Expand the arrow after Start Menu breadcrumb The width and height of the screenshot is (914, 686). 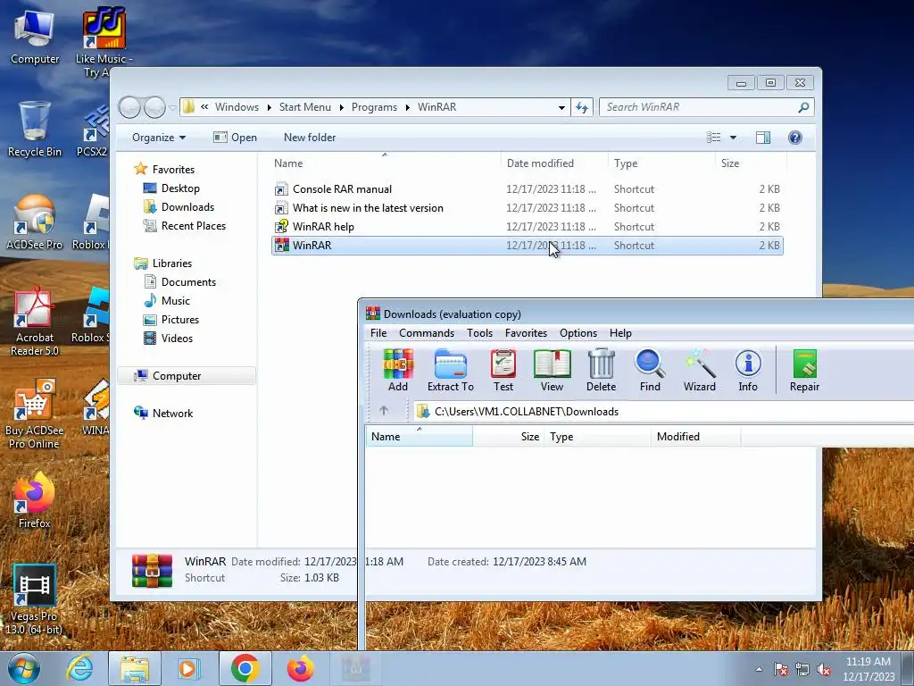point(341,107)
